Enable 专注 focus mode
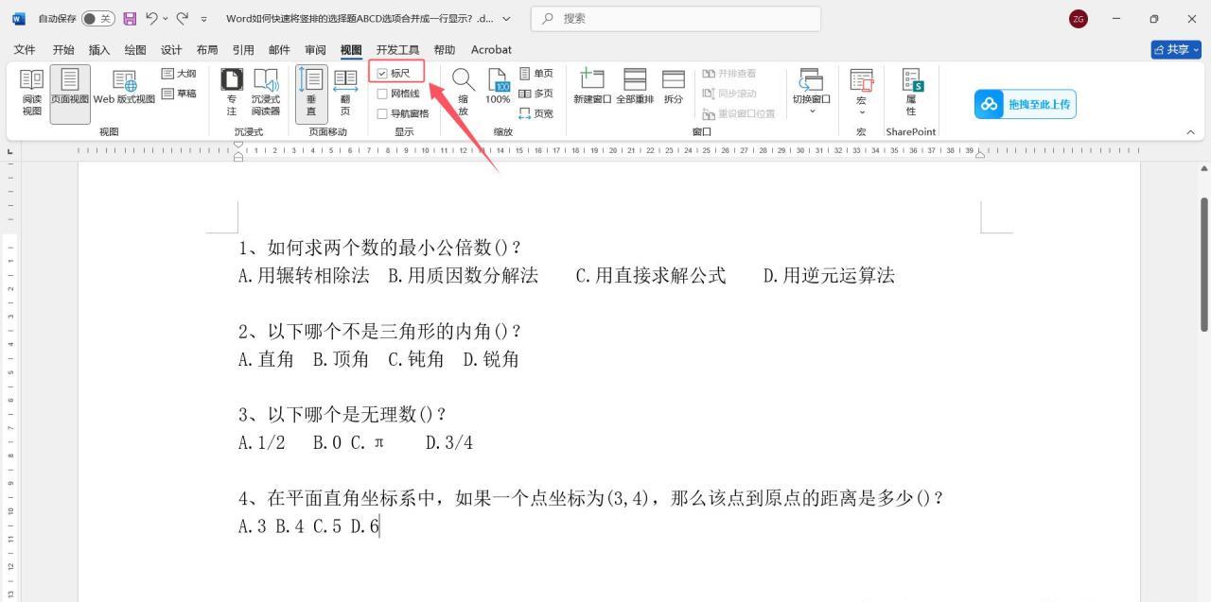Image resolution: width=1211 pixels, height=602 pixels. coord(232,94)
